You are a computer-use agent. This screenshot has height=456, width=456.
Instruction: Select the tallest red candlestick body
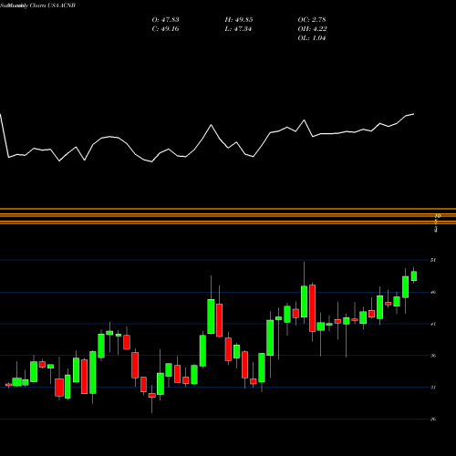(312, 308)
